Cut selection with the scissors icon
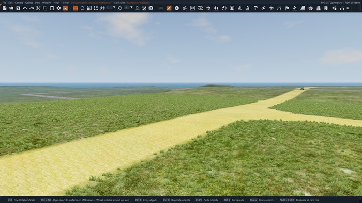This screenshot has width=362, height=203. (x=38, y=8)
